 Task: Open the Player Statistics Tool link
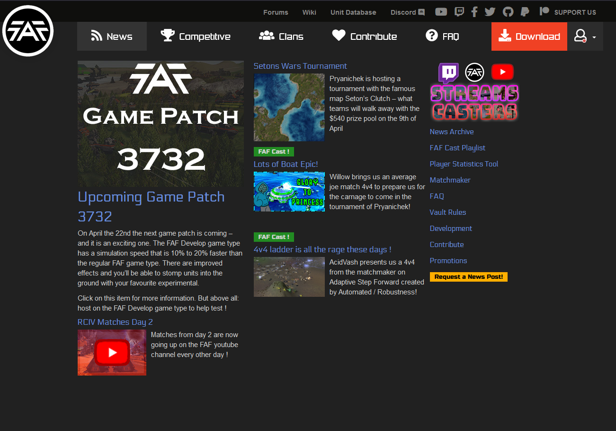pyautogui.click(x=464, y=164)
